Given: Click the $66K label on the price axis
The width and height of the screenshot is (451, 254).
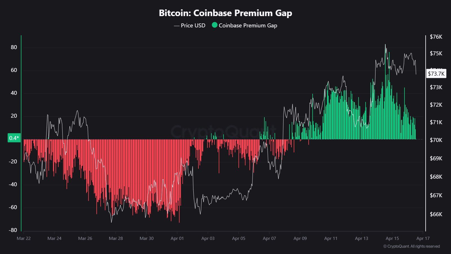Looking at the screenshot, I should (436, 214).
